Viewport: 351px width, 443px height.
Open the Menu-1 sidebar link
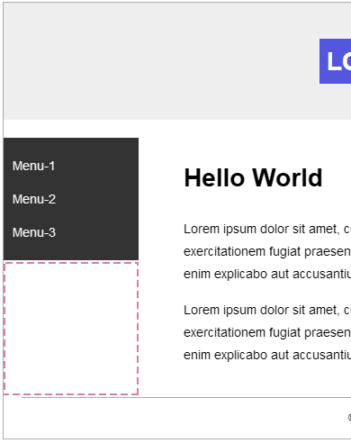33,166
